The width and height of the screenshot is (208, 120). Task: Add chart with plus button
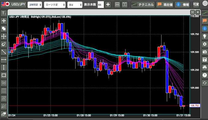pyautogui.click(x=108, y=5)
